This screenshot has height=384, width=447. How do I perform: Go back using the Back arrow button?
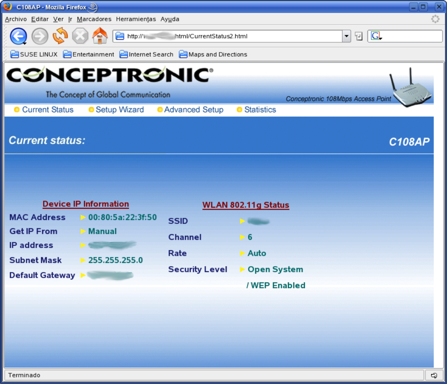18,36
